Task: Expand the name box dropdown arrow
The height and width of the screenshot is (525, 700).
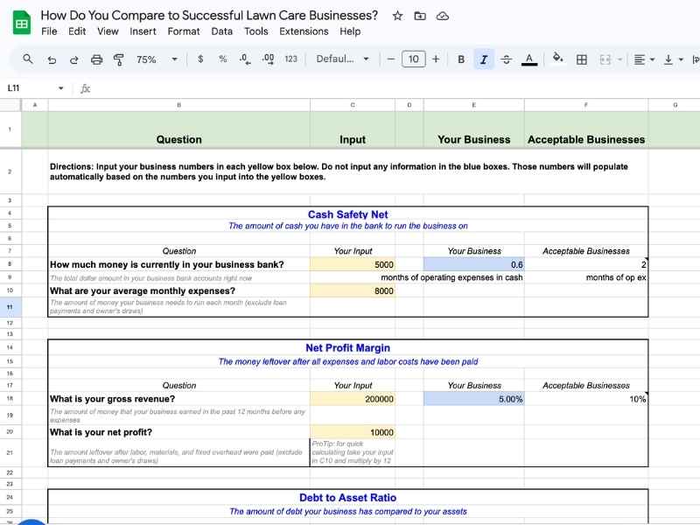Action: pyautogui.click(x=60, y=88)
